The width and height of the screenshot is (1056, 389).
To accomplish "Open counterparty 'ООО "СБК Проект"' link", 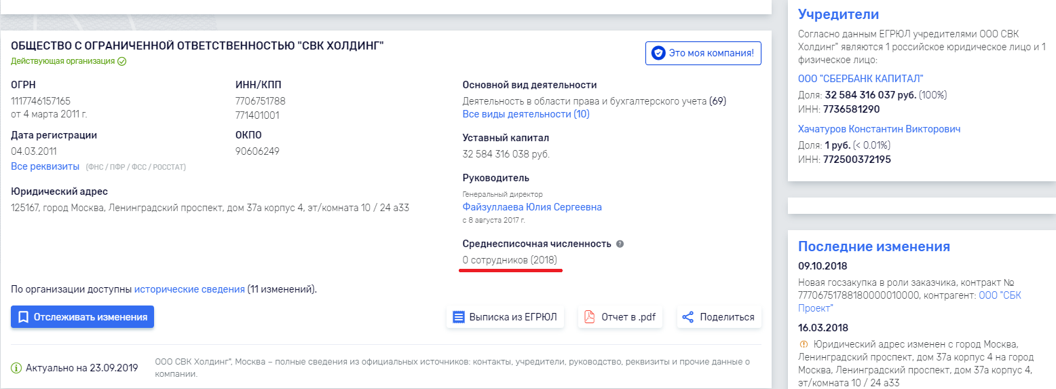I will pyautogui.click(x=909, y=301).
